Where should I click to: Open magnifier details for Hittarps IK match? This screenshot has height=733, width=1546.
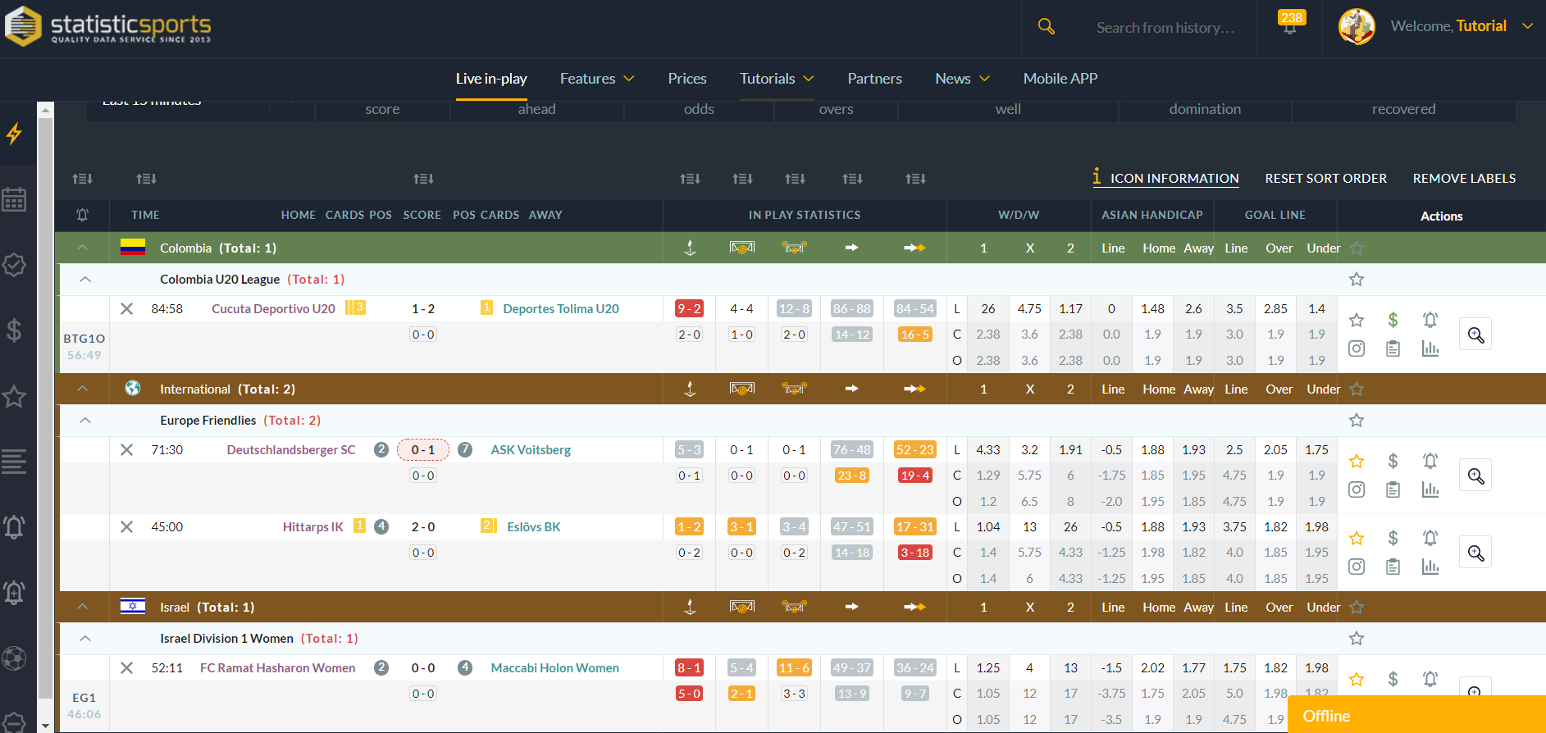tap(1475, 553)
